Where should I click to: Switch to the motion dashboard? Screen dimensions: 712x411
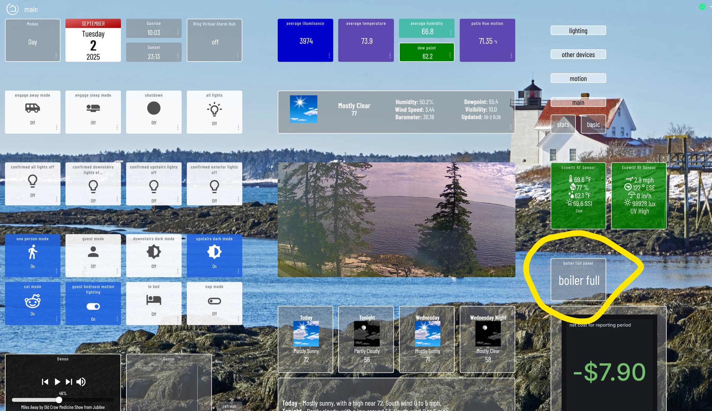coord(578,79)
